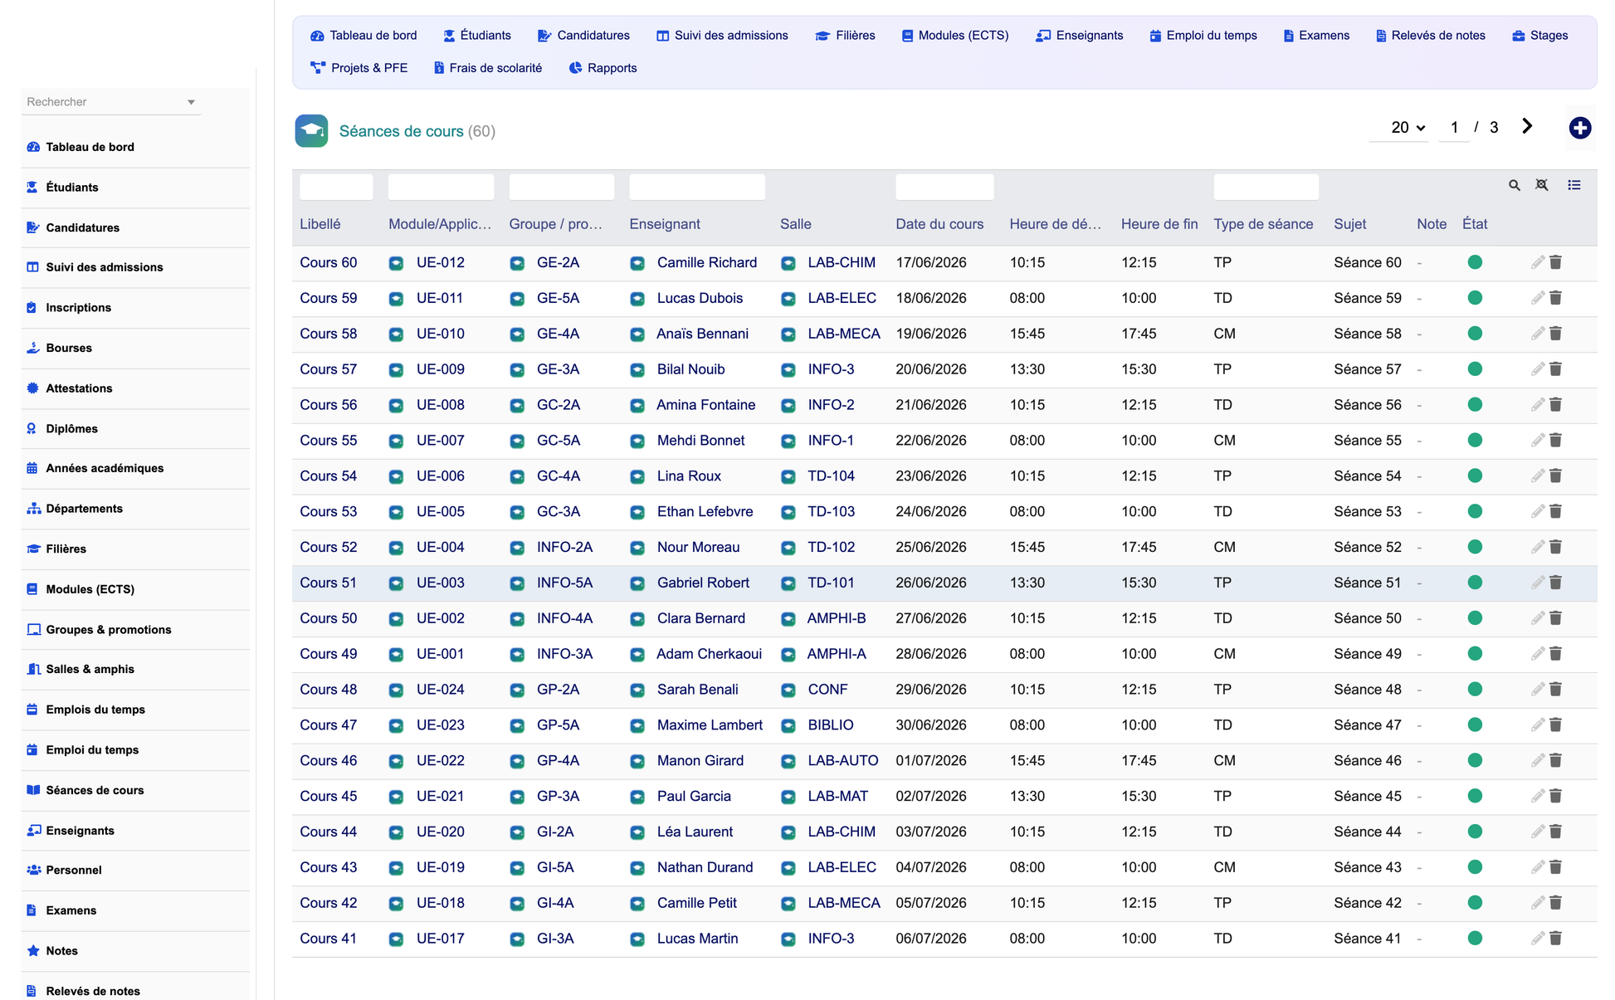Remove Cours 45 with its trash icon
The height and width of the screenshot is (1000, 1615).
[x=1555, y=796]
